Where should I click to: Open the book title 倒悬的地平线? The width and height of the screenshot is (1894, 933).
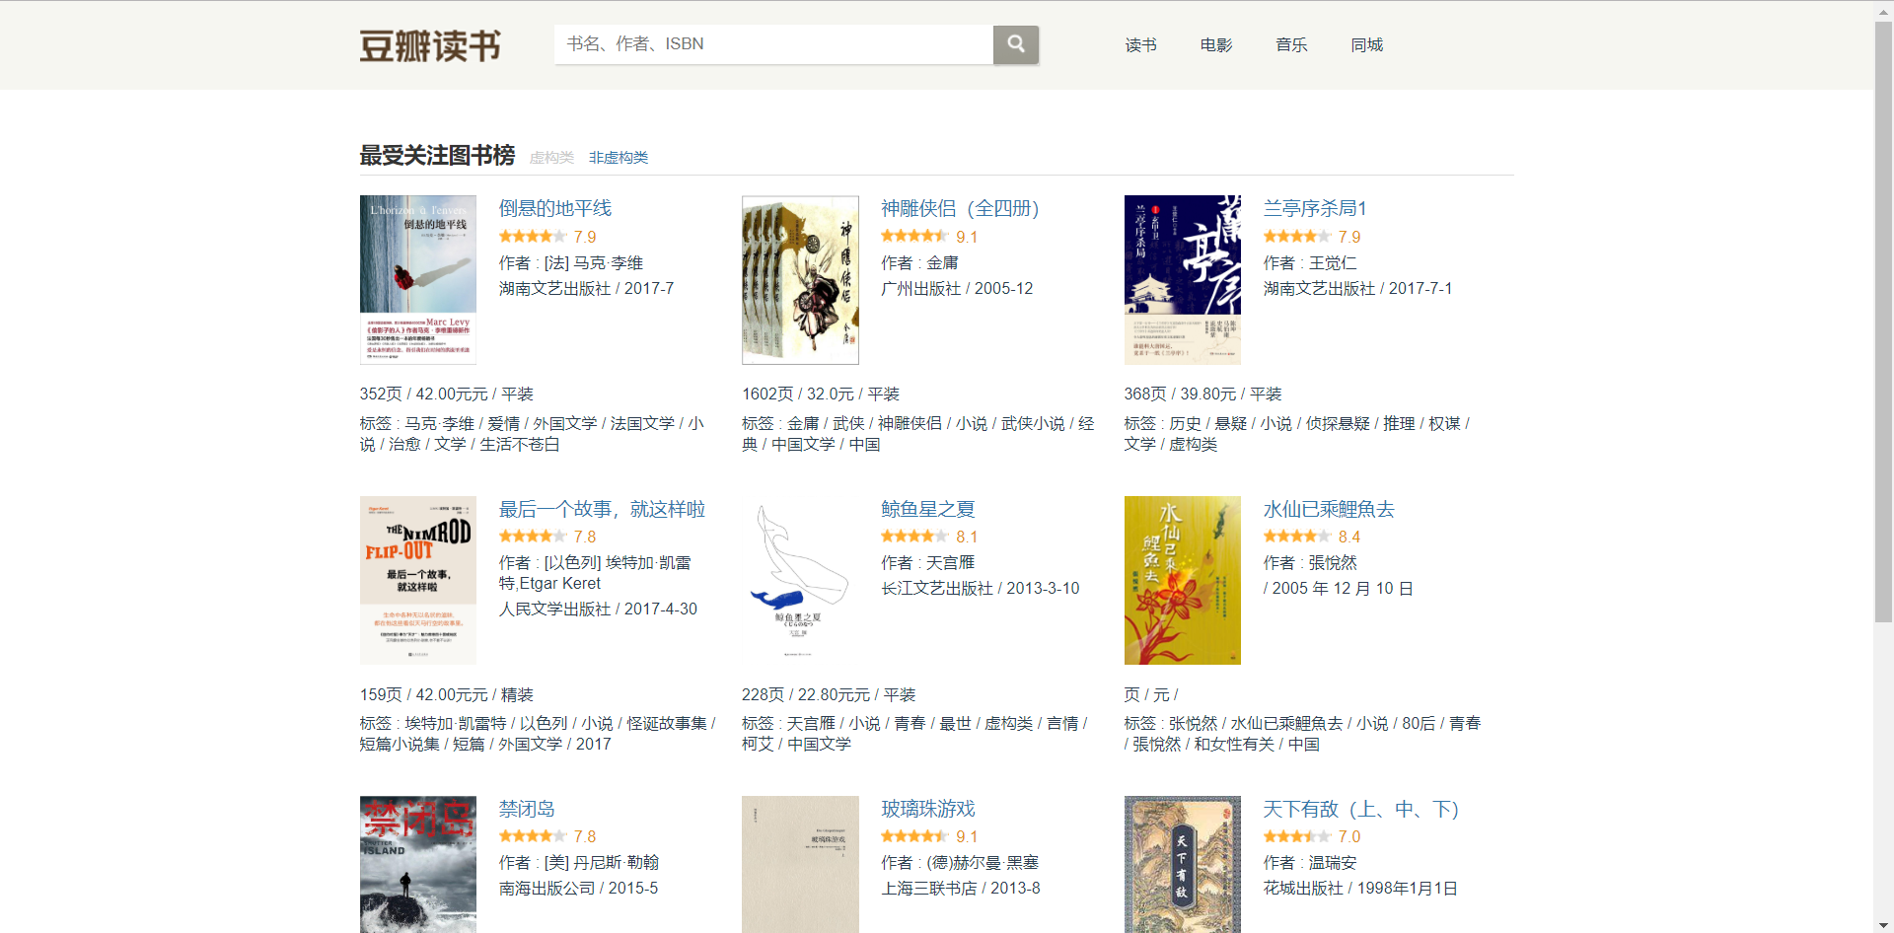[555, 208]
